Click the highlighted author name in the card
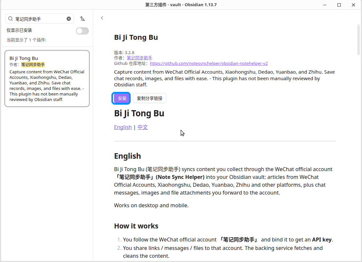This screenshot has width=362, height=262. coord(33,65)
